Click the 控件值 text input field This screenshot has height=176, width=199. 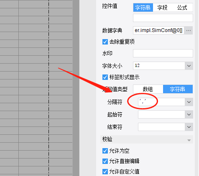tap(163, 18)
